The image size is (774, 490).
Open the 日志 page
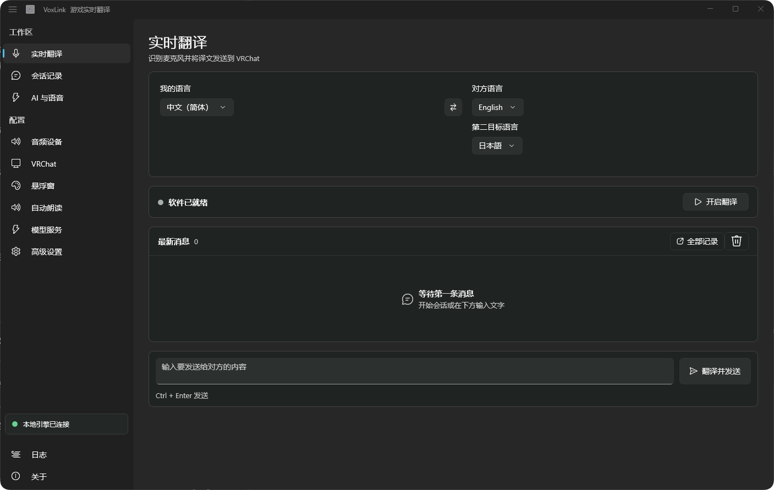(67, 454)
